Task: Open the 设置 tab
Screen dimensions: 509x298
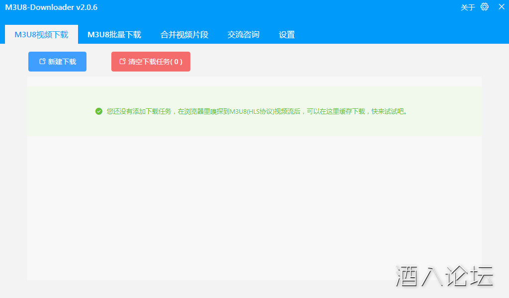Action: 287,35
